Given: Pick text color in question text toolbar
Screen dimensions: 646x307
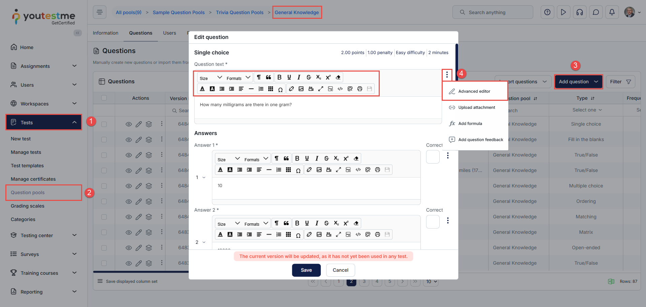Looking at the screenshot, I should (202, 89).
